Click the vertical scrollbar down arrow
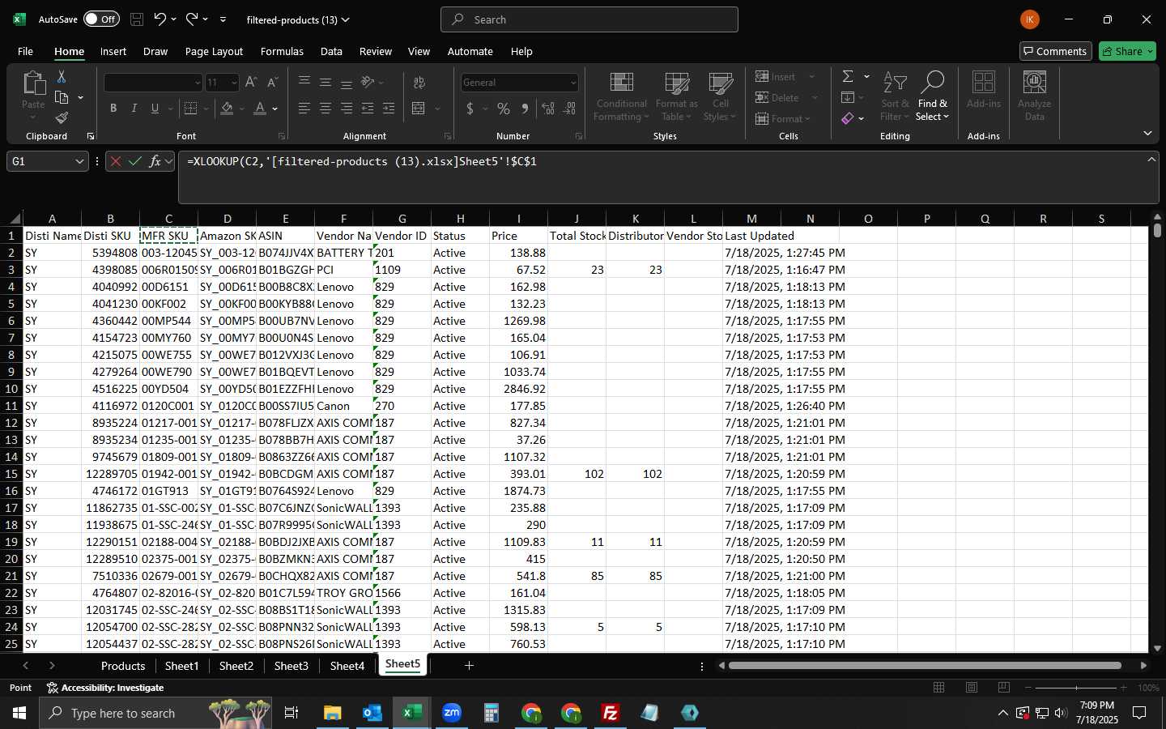This screenshot has height=729, width=1166. point(1157,648)
